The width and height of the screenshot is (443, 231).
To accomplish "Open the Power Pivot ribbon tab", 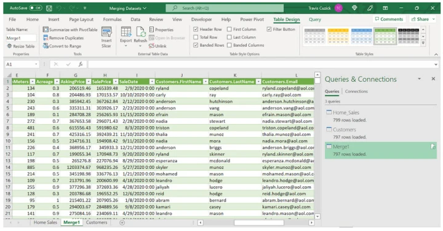I will 252,20.
